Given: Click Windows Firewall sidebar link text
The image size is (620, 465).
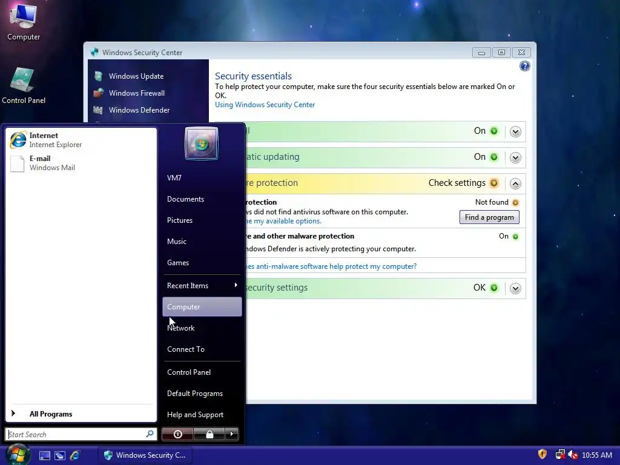Looking at the screenshot, I should [137, 93].
